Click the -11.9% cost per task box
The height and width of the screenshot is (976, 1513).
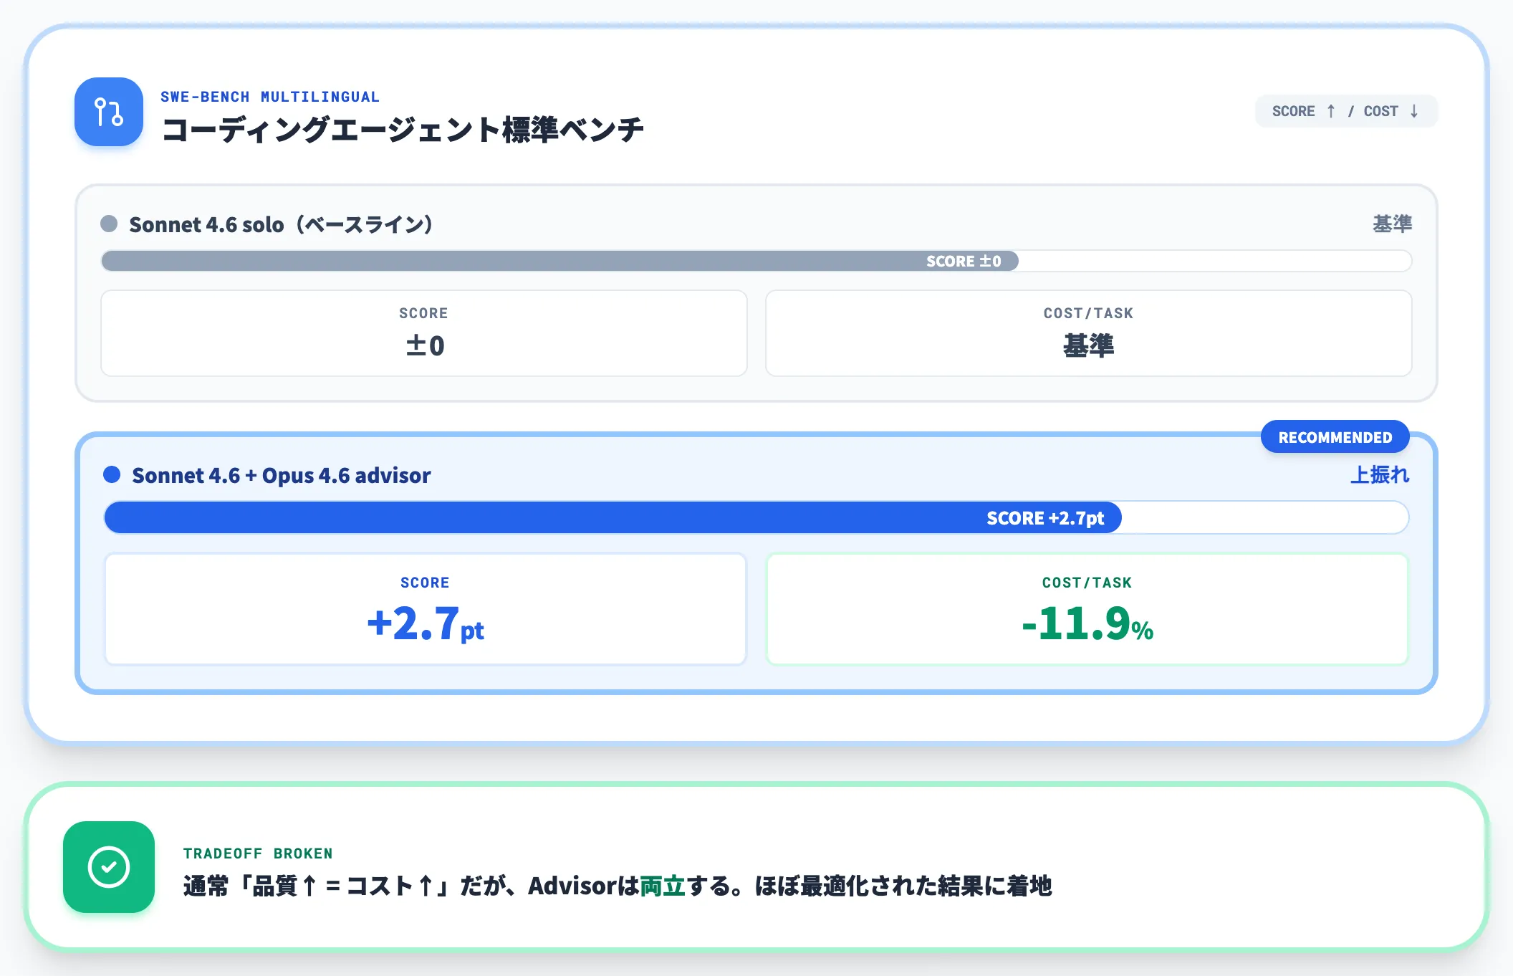1087,609
